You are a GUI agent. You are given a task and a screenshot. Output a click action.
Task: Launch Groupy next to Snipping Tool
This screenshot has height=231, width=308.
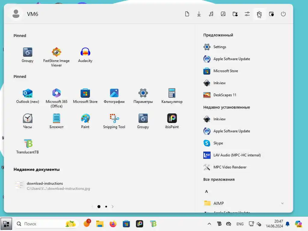(143, 121)
